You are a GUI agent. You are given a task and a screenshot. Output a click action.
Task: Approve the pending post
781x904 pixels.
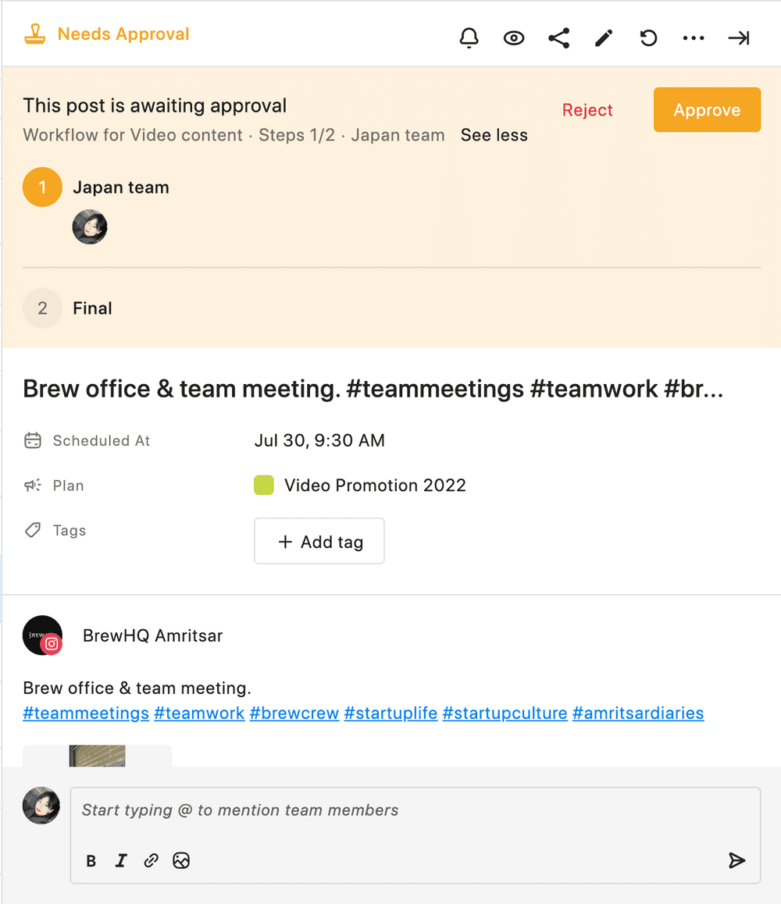pos(707,110)
